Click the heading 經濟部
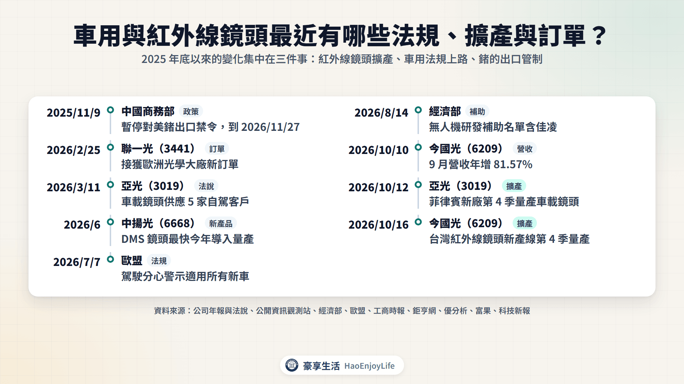684x384 pixels. tap(445, 111)
